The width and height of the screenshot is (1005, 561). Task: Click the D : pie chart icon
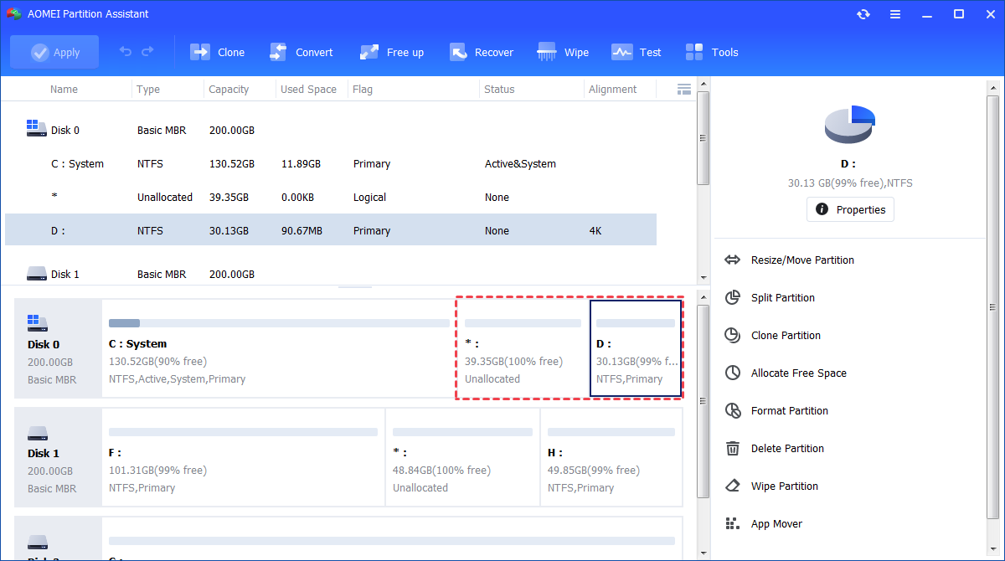(x=850, y=125)
